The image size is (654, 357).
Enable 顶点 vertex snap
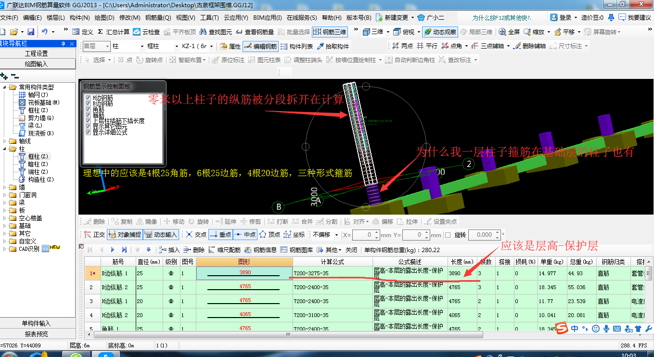[269, 235]
